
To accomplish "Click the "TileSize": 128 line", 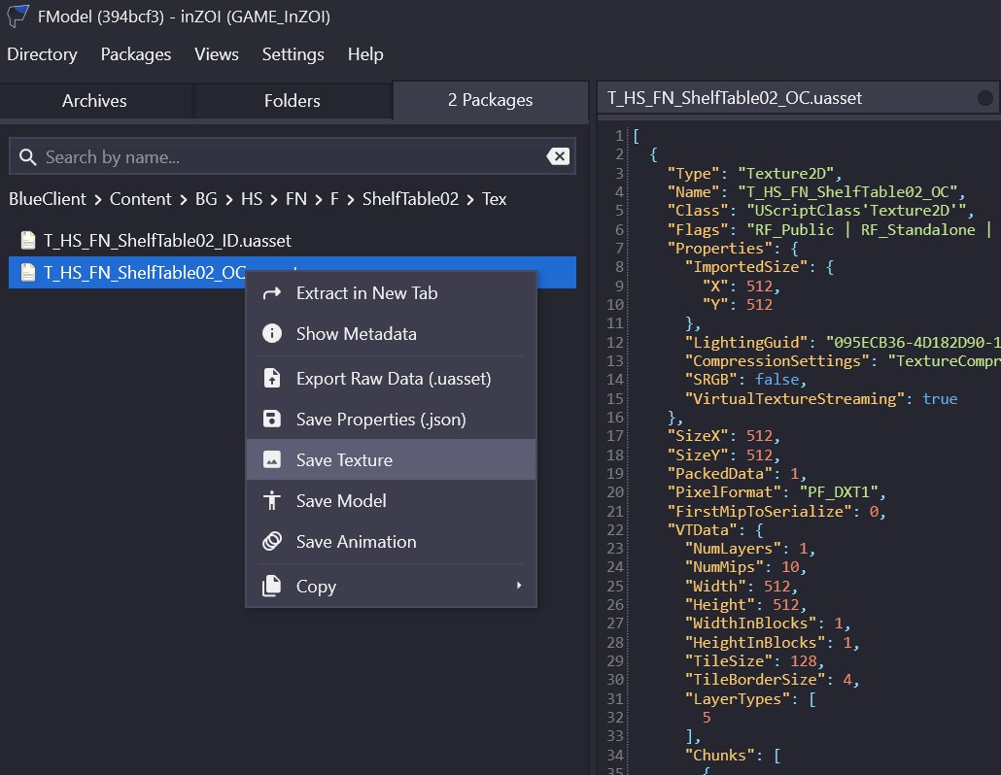I will coord(754,660).
